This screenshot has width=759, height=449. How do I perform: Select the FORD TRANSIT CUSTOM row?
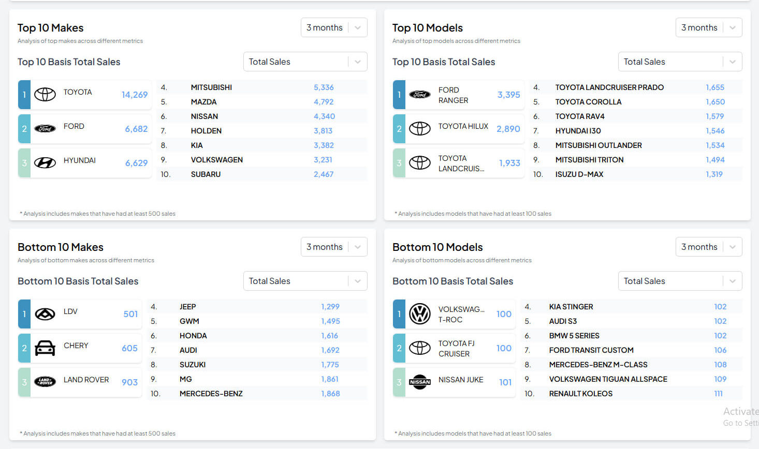pyautogui.click(x=631, y=350)
